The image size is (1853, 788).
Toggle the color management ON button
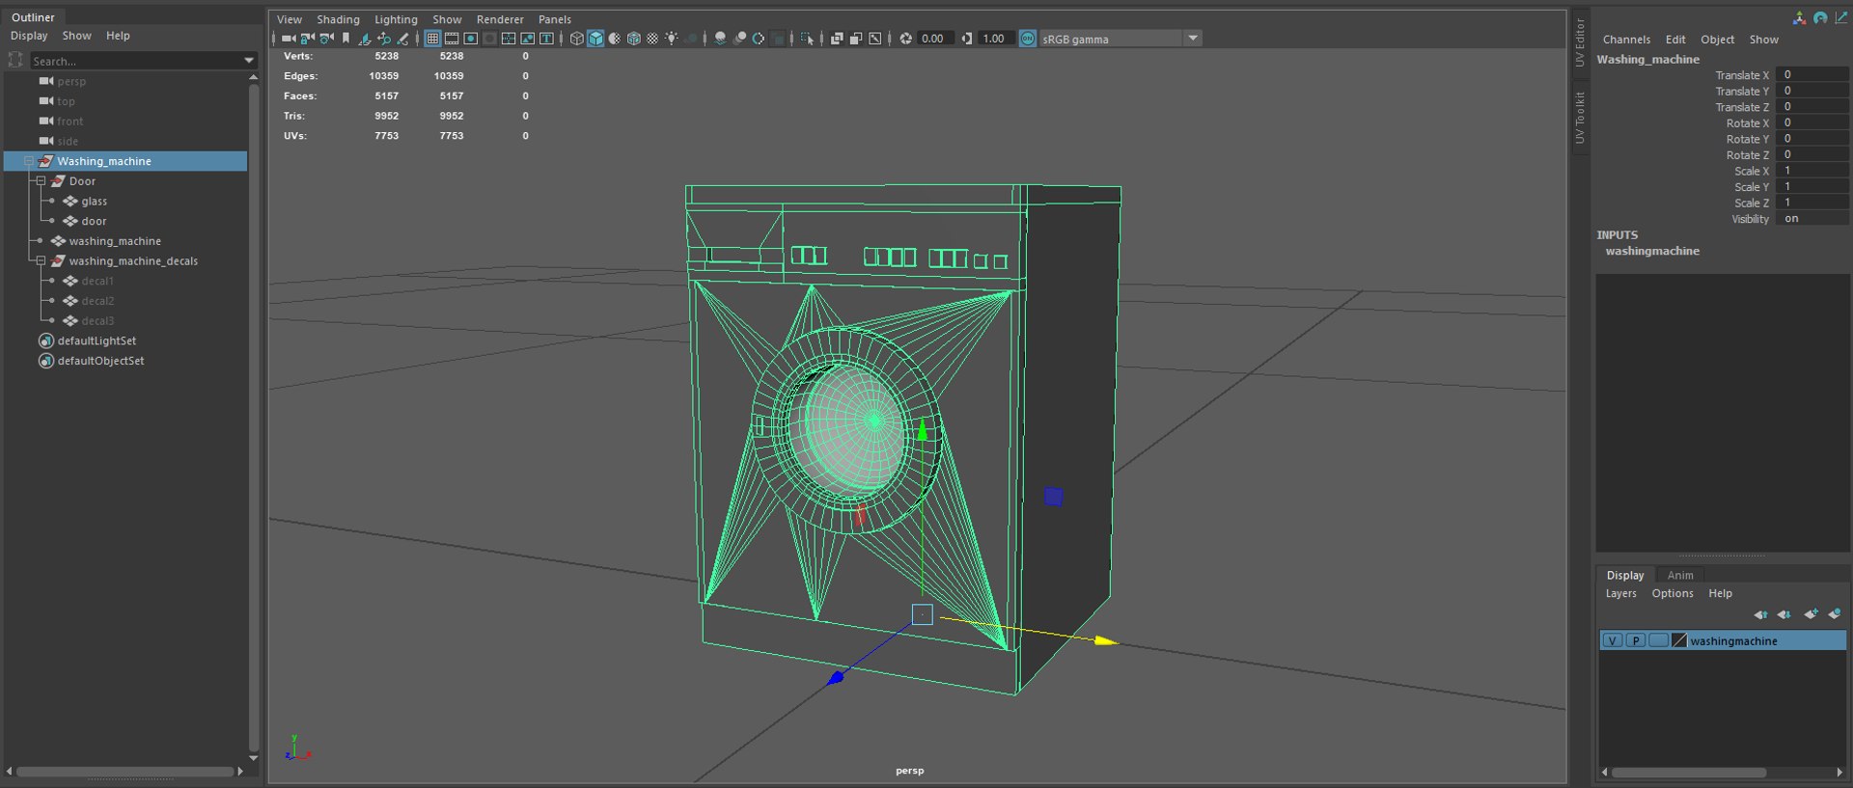point(1028,39)
